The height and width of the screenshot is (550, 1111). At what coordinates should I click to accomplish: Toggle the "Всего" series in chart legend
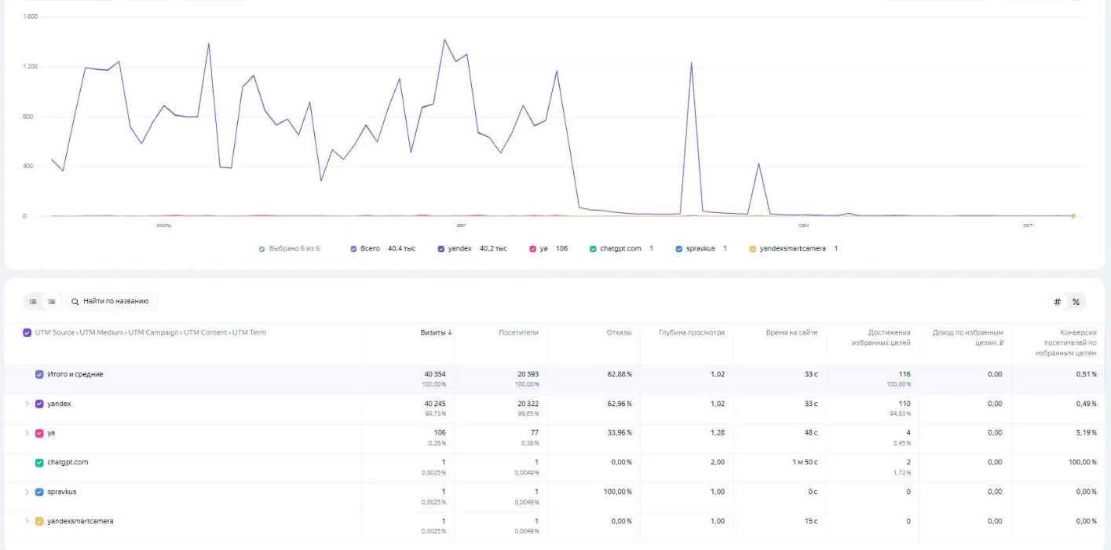click(x=354, y=248)
